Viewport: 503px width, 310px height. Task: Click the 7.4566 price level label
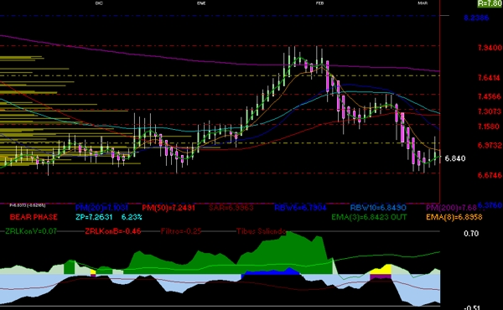pyautogui.click(x=490, y=96)
